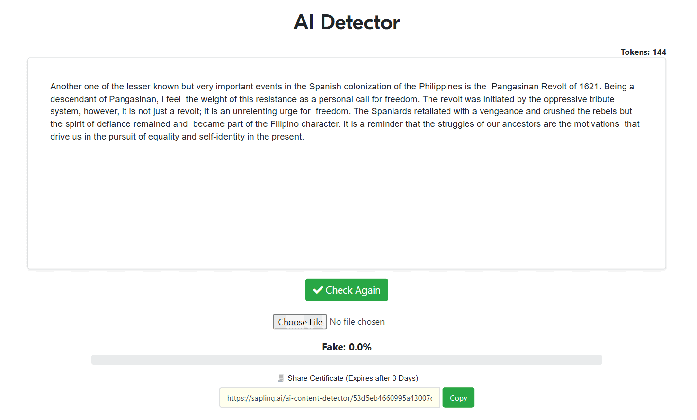This screenshot has height=420, width=697.
Task: Click the Fake percentage progress bar
Action: click(347, 360)
